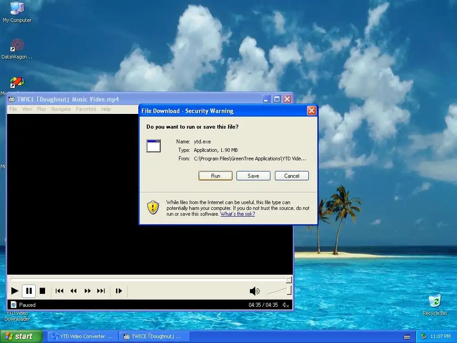Click the seek bar in media player

[151, 280]
